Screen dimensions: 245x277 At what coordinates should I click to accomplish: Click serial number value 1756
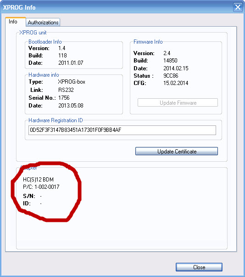[64, 98]
